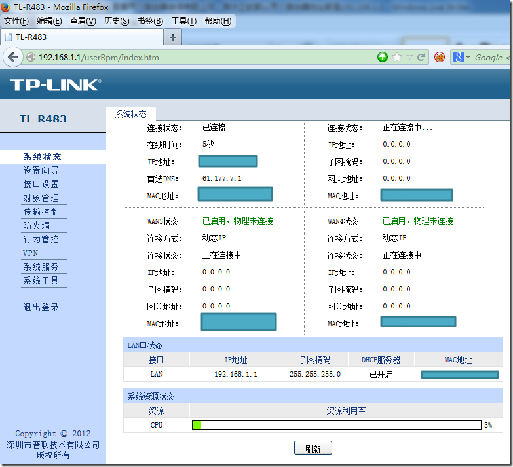The image size is (513, 467).
Task: Open the 历史(S) menu
Action: click(x=117, y=21)
